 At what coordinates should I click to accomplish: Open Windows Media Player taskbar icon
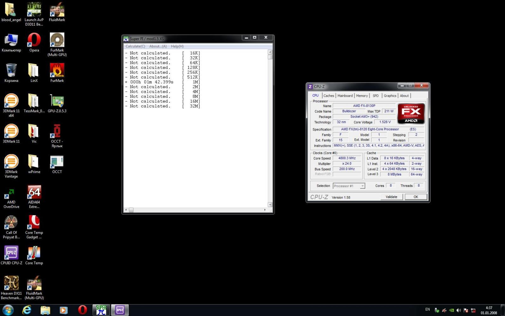point(63,310)
